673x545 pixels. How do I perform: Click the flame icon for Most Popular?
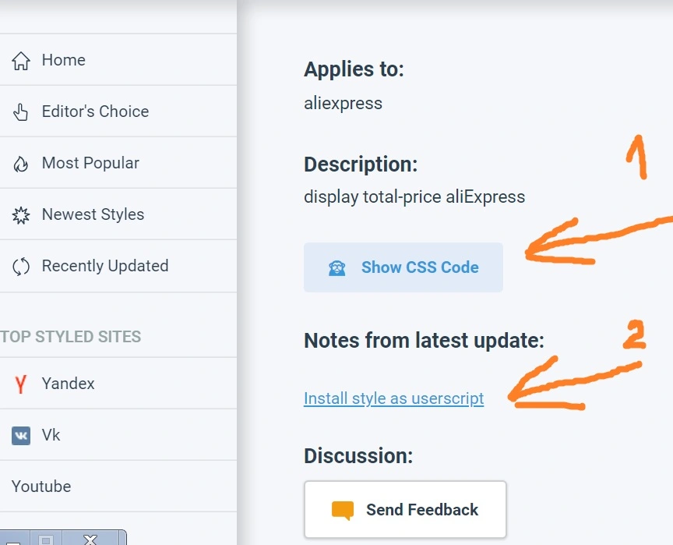(x=20, y=163)
